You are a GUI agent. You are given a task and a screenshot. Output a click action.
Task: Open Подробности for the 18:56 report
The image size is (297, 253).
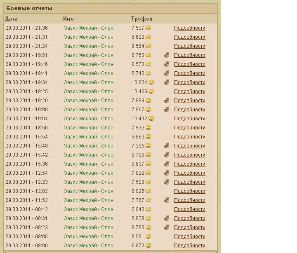tap(190, 128)
